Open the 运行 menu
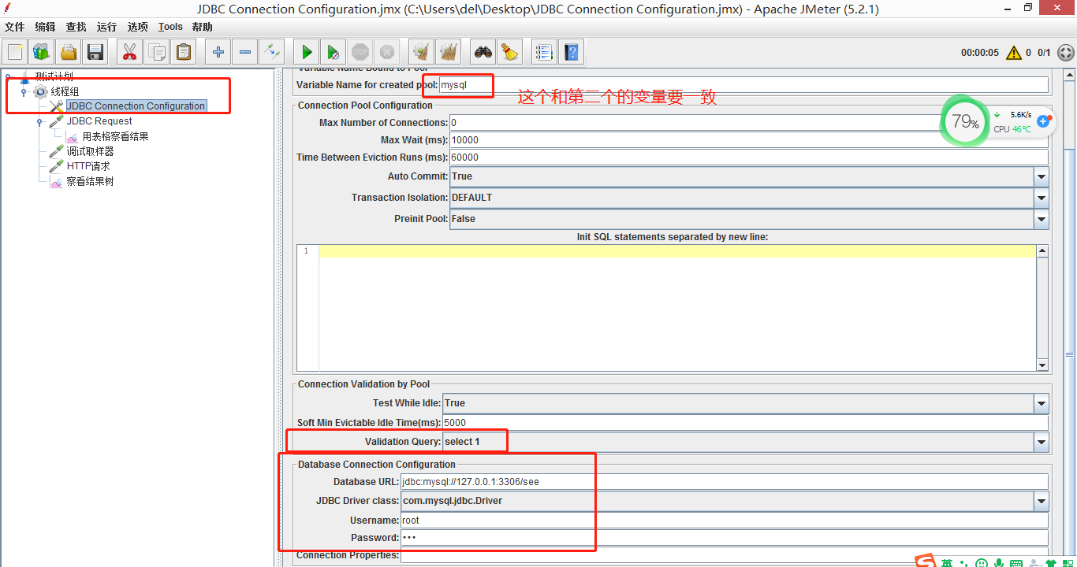The width and height of the screenshot is (1077, 567). (x=106, y=27)
